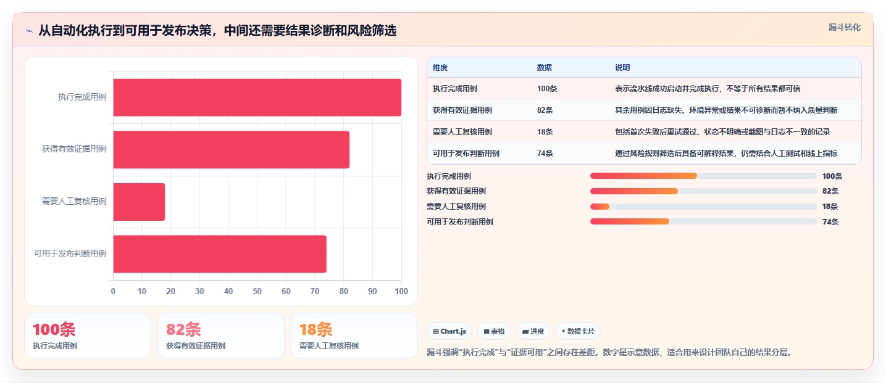Click the description starting 其余用例因日志缺失

726,110
